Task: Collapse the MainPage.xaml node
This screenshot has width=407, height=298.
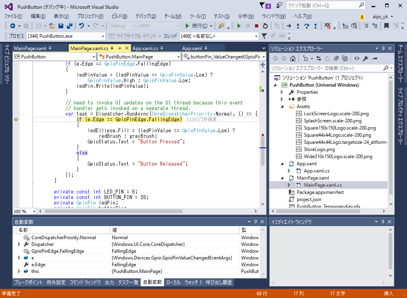Action: point(282,178)
